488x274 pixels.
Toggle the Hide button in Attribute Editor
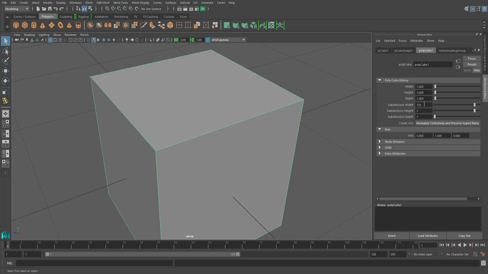pyautogui.click(x=477, y=70)
